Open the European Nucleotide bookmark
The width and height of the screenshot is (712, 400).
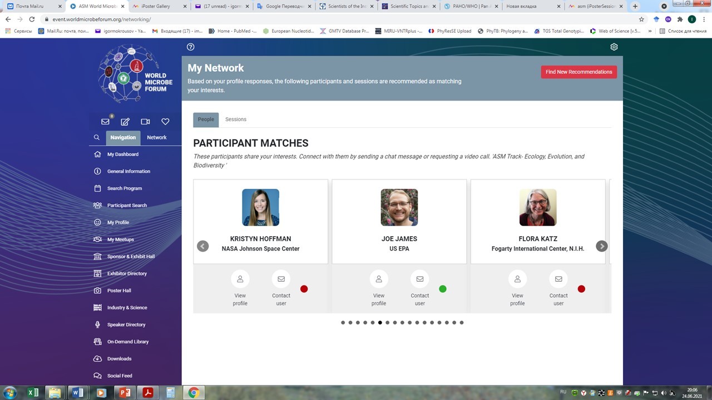tap(288, 31)
